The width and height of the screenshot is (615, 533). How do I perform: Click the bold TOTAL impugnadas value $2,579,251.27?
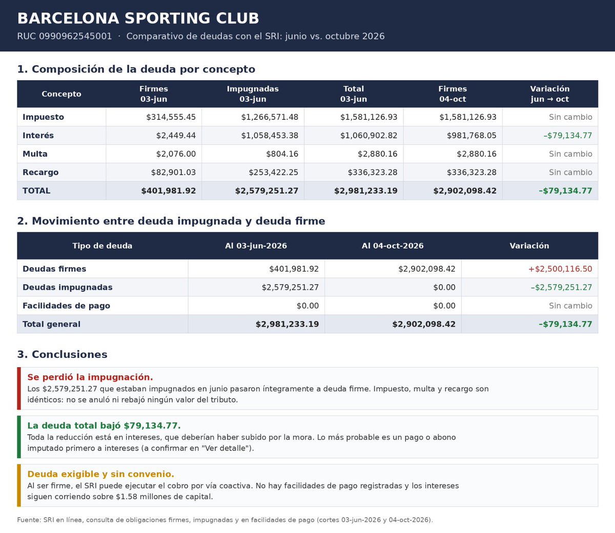pos(267,191)
